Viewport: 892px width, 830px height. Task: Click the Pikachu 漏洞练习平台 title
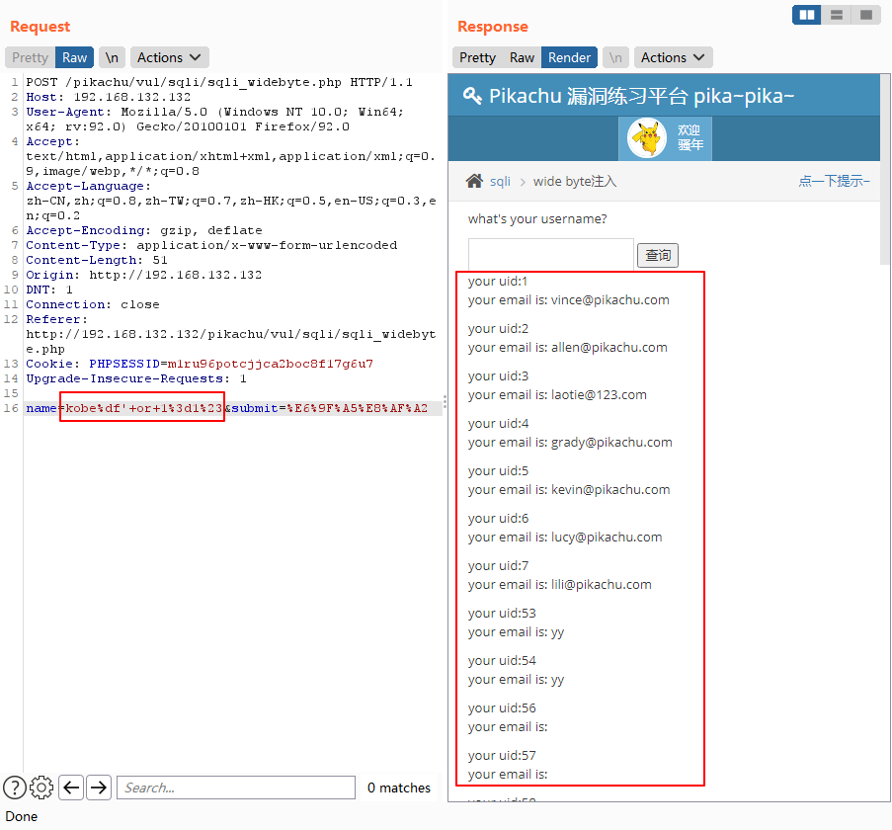641,96
